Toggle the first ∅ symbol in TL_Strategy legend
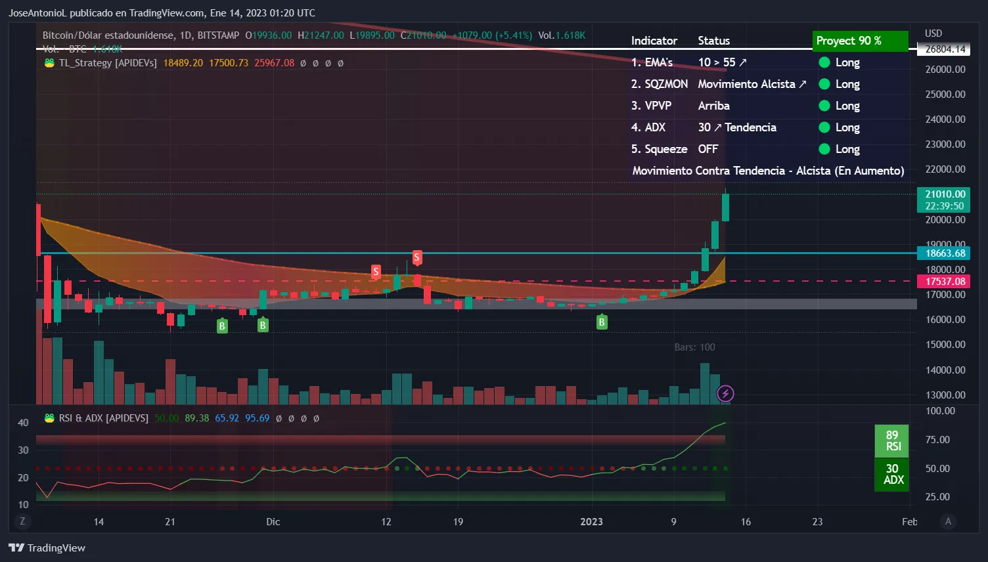 [304, 63]
